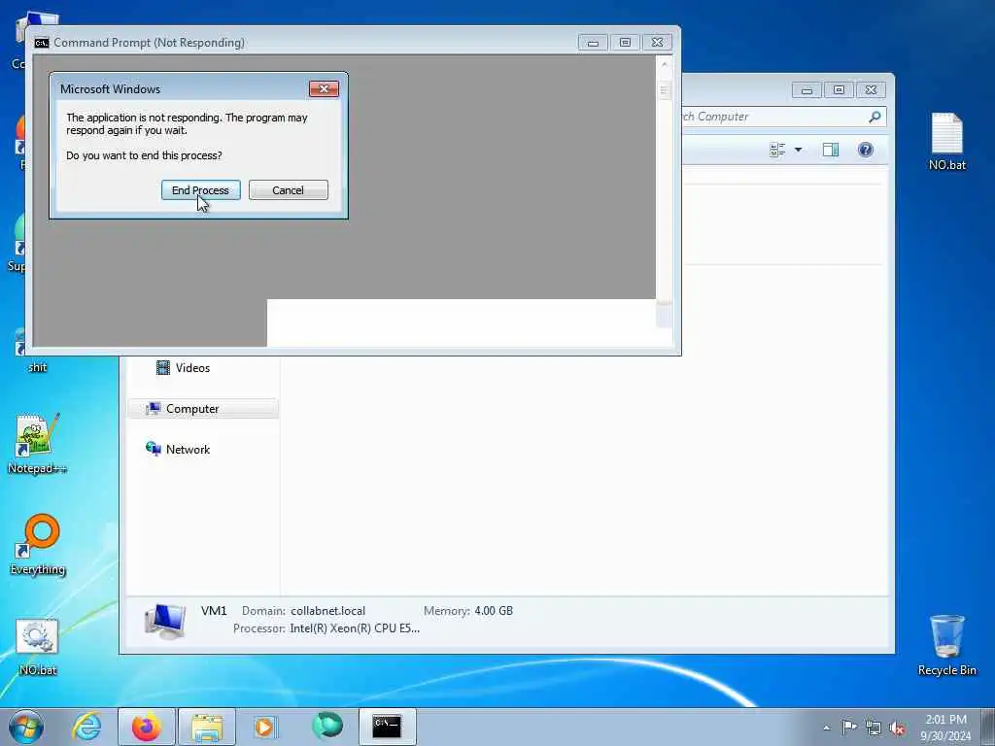The height and width of the screenshot is (746, 995).
Task: Open NO.bat file on desktop right side
Action: click(x=946, y=142)
